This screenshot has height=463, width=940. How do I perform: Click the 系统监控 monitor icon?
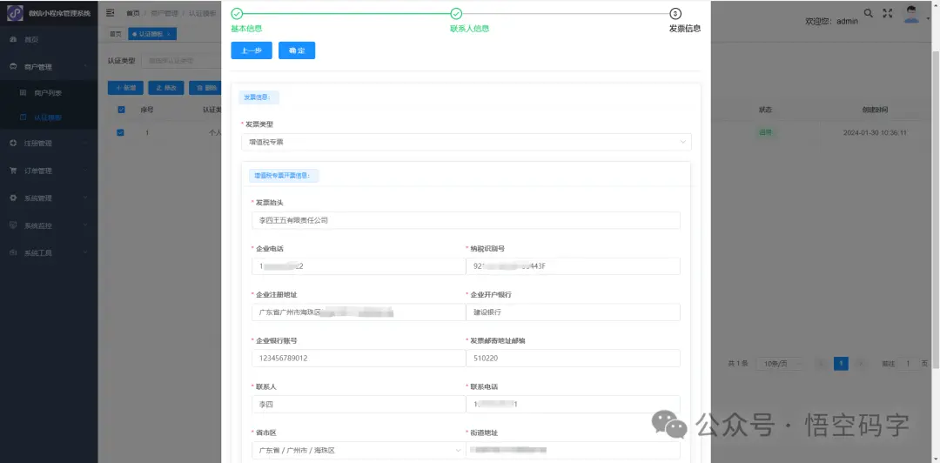click(13, 225)
